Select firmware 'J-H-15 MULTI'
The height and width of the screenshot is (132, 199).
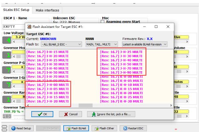click(47, 97)
